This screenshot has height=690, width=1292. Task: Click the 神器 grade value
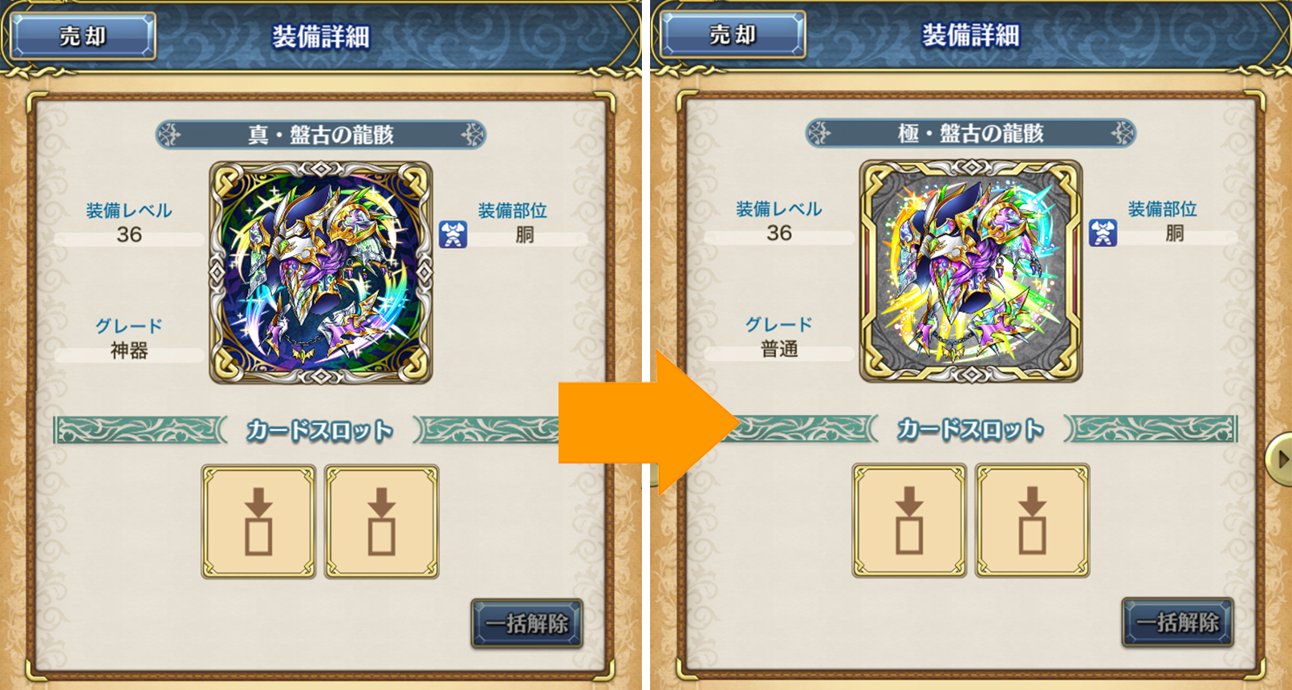pos(129,351)
